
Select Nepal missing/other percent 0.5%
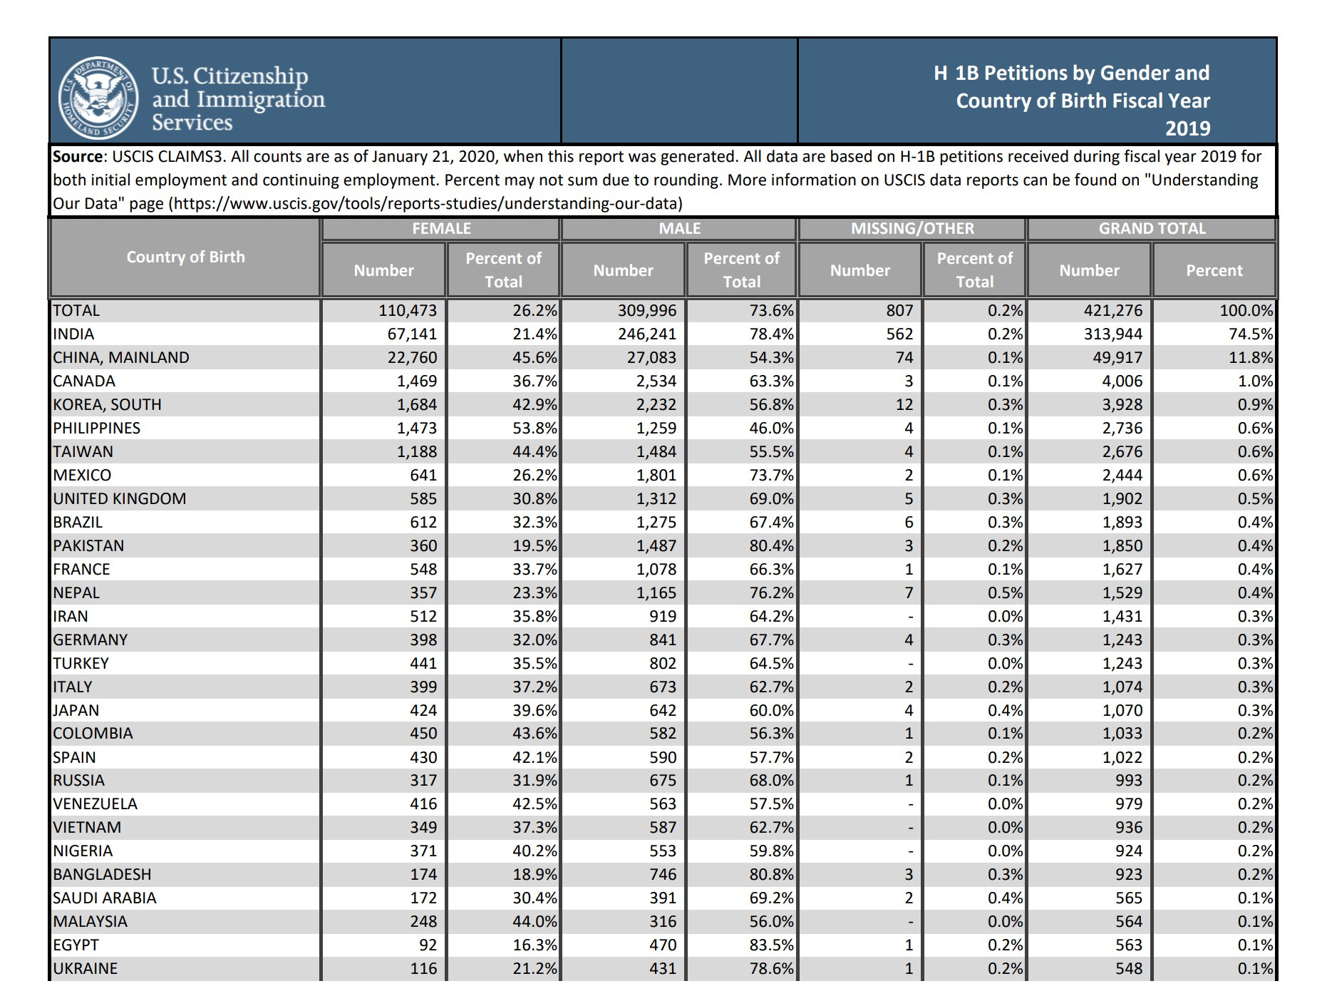pos(1005,593)
